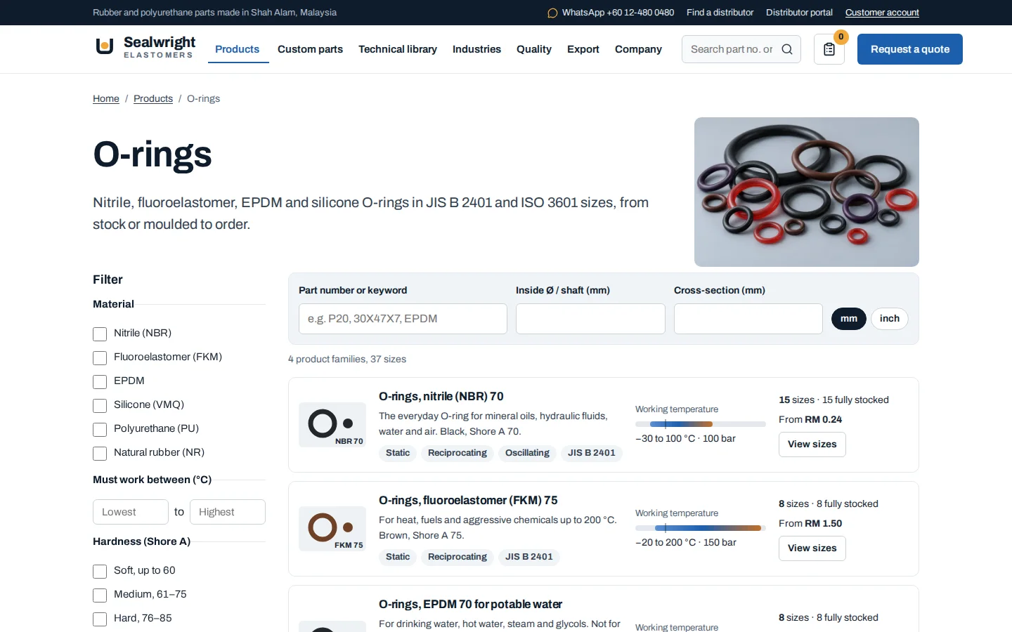1012x632 pixels.
Task: Focus the Part number or keyword field
Action: [x=403, y=319]
